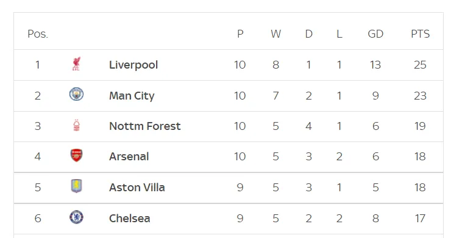This screenshot has width=451, height=238.
Task: Click Chelsea's 17 points value
Action: (x=421, y=219)
